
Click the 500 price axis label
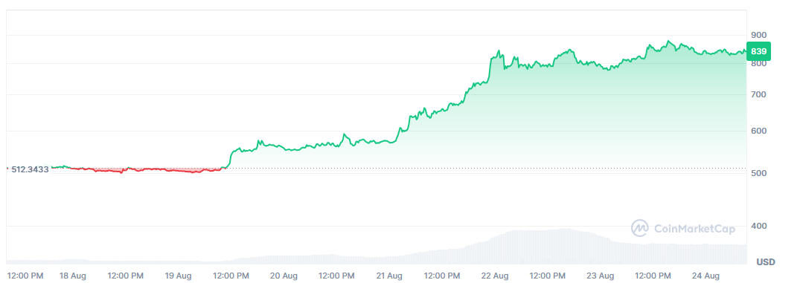coord(759,174)
